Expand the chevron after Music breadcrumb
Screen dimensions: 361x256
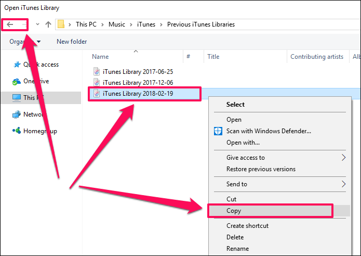[131, 24]
